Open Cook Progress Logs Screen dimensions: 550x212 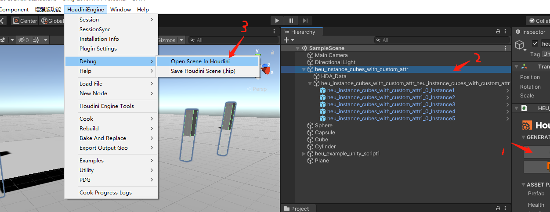[x=111, y=193]
